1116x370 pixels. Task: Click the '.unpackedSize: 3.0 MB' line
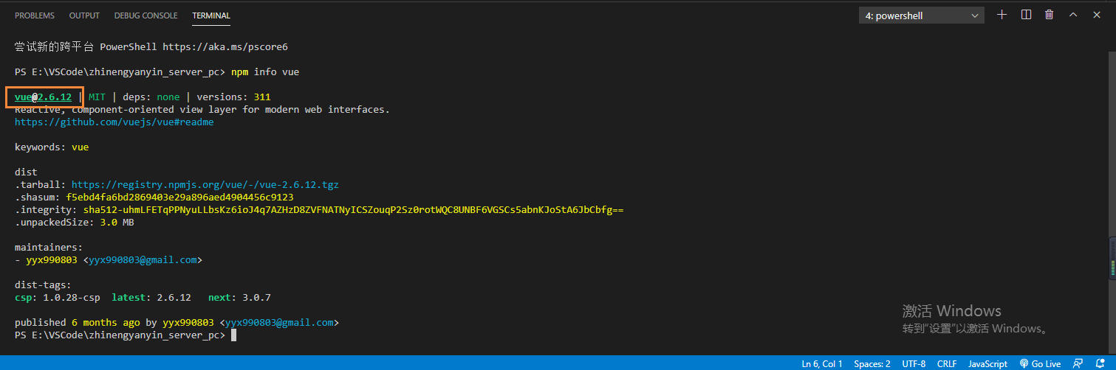coord(75,222)
